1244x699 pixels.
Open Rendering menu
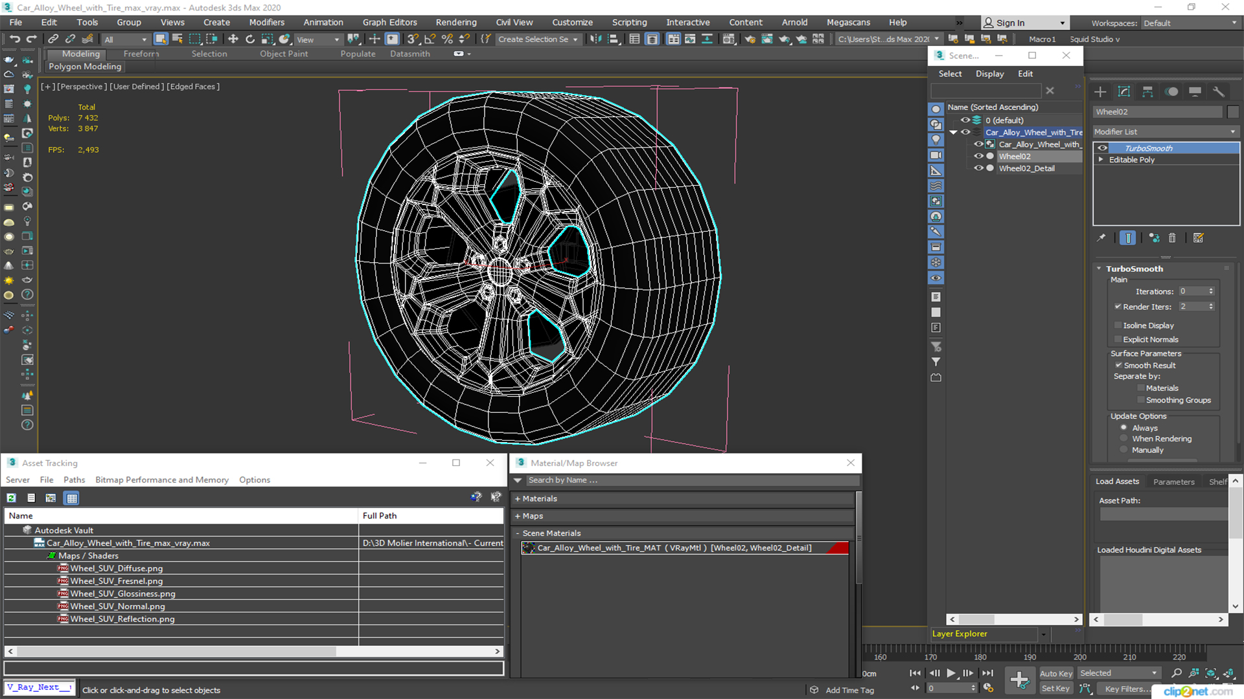(x=455, y=22)
